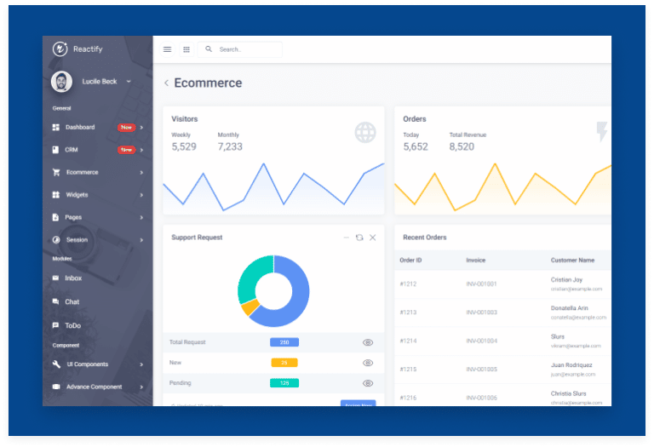Click the CRM icon in sidebar

pos(55,150)
